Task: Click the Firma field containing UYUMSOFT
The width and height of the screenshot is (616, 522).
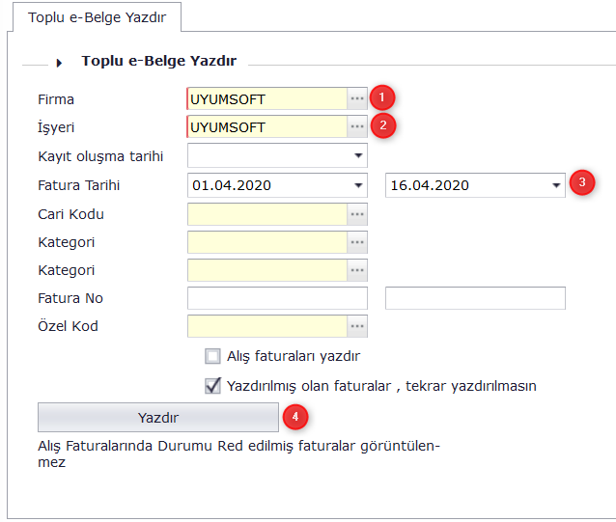Action: pyautogui.click(x=266, y=99)
